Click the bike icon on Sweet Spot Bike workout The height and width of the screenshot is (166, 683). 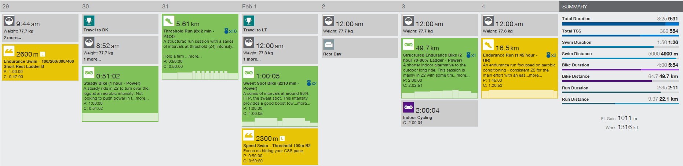pyautogui.click(x=249, y=73)
